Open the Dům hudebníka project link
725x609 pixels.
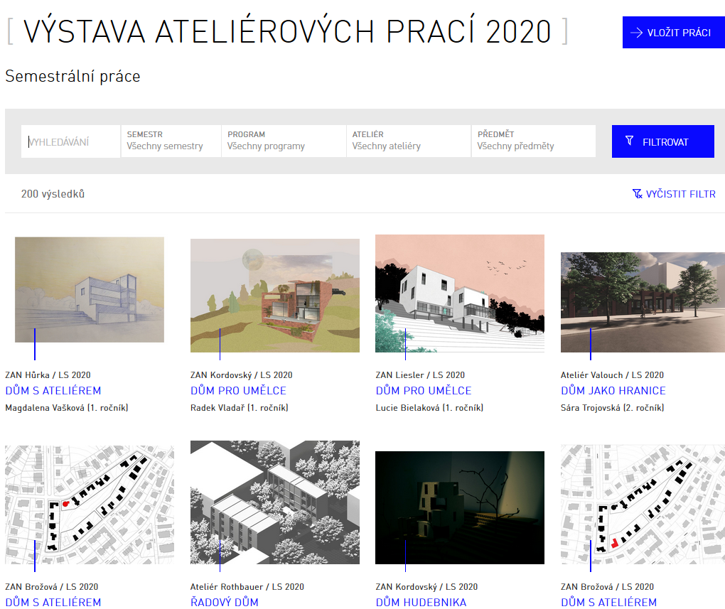(x=421, y=602)
